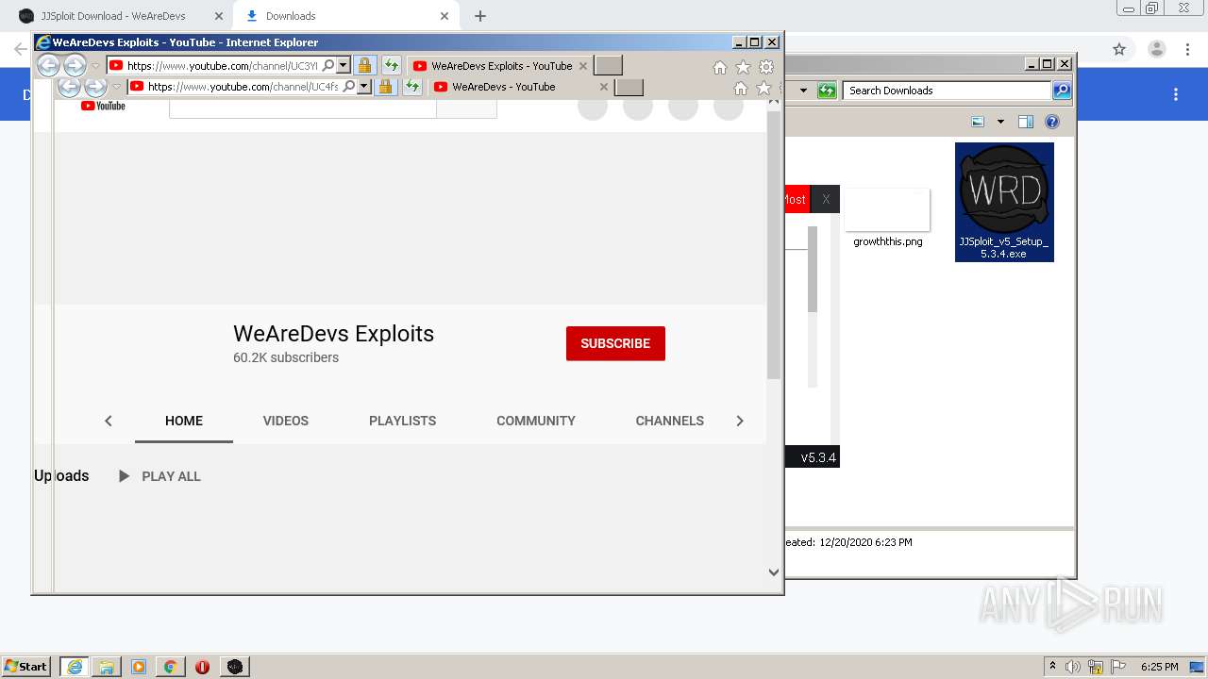Click the YouTube search box
The width and height of the screenshot is (1208, 679).
[x=303, y=108]
